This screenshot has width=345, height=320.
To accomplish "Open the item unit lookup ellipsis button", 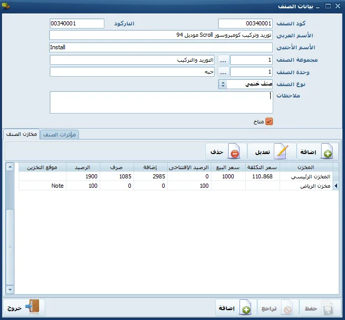I will pyautogui.click(x=223, y=72).
